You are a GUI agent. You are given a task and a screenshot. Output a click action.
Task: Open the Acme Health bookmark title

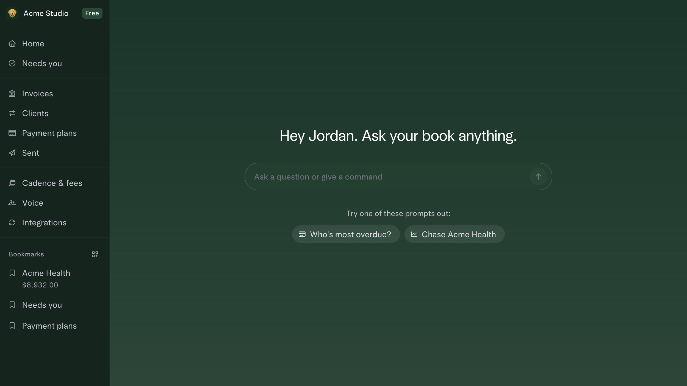[x=46, y=273]
